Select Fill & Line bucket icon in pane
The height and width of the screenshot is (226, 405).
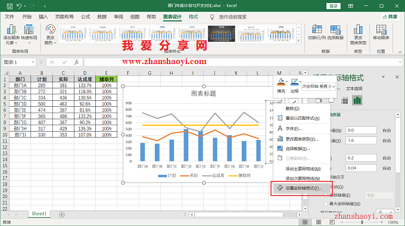pos(318,100)
